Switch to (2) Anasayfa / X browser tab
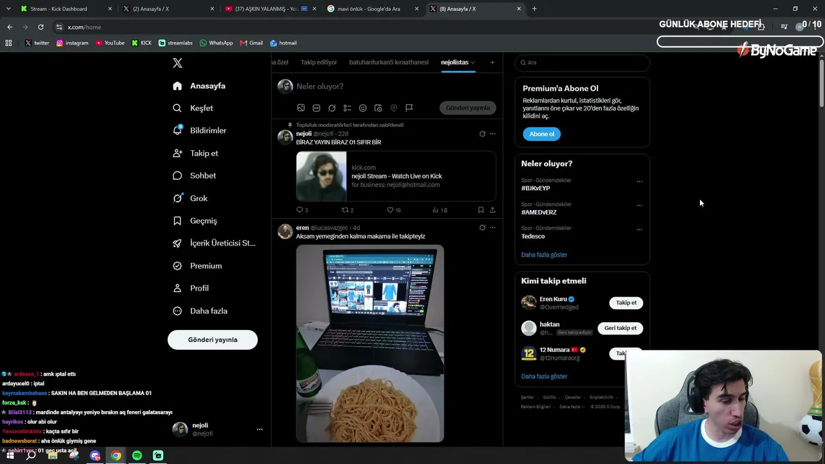Image resolution: width=825 pixels, height=464 pixels. [168, 9]
